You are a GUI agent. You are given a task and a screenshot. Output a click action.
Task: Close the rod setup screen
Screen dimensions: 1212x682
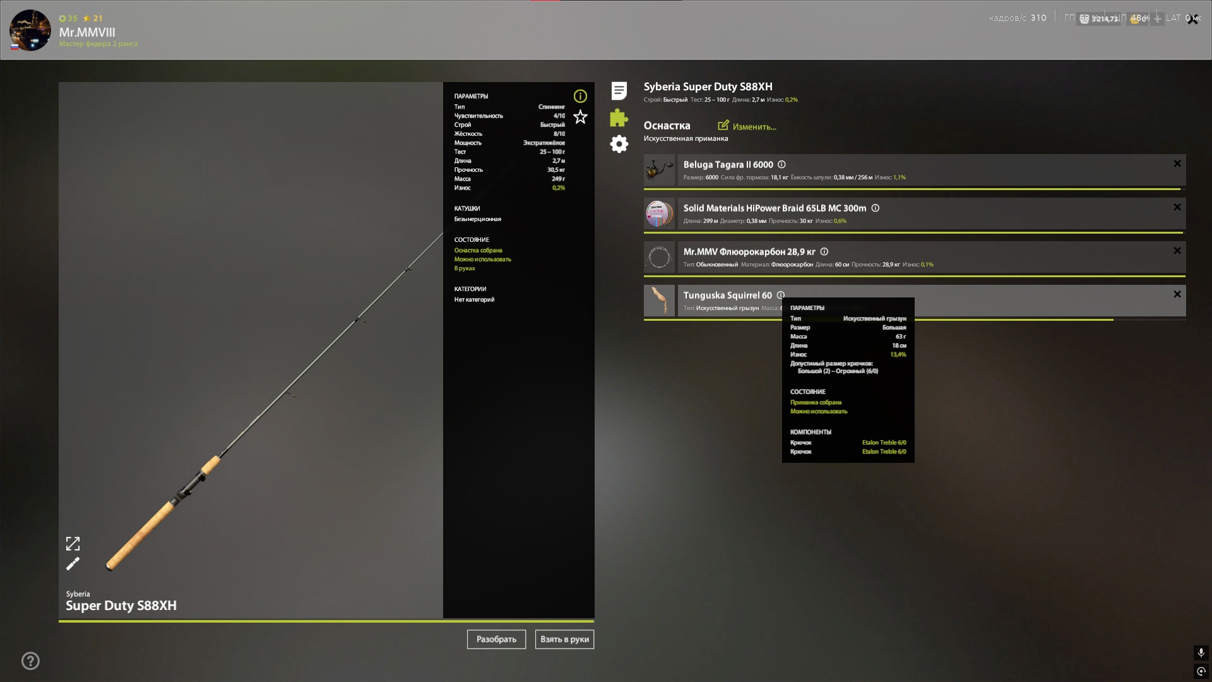click(1192, 20)
